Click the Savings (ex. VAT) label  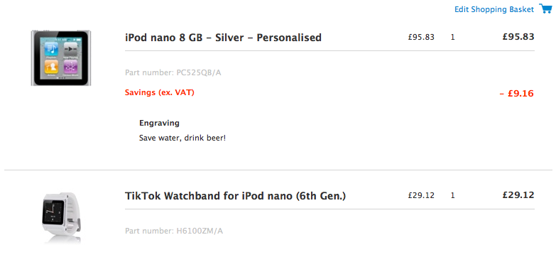[160, 92]
